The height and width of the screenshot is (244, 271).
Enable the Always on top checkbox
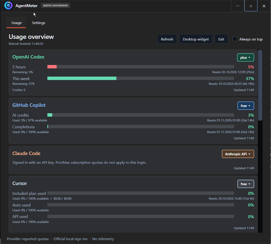tap(235, 39)
